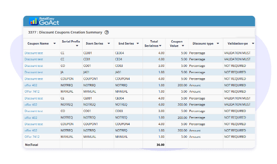Viewport: 277px width, 164px height.
Task: Expand End Series column dropdown arrow
Action: (138, 43)
